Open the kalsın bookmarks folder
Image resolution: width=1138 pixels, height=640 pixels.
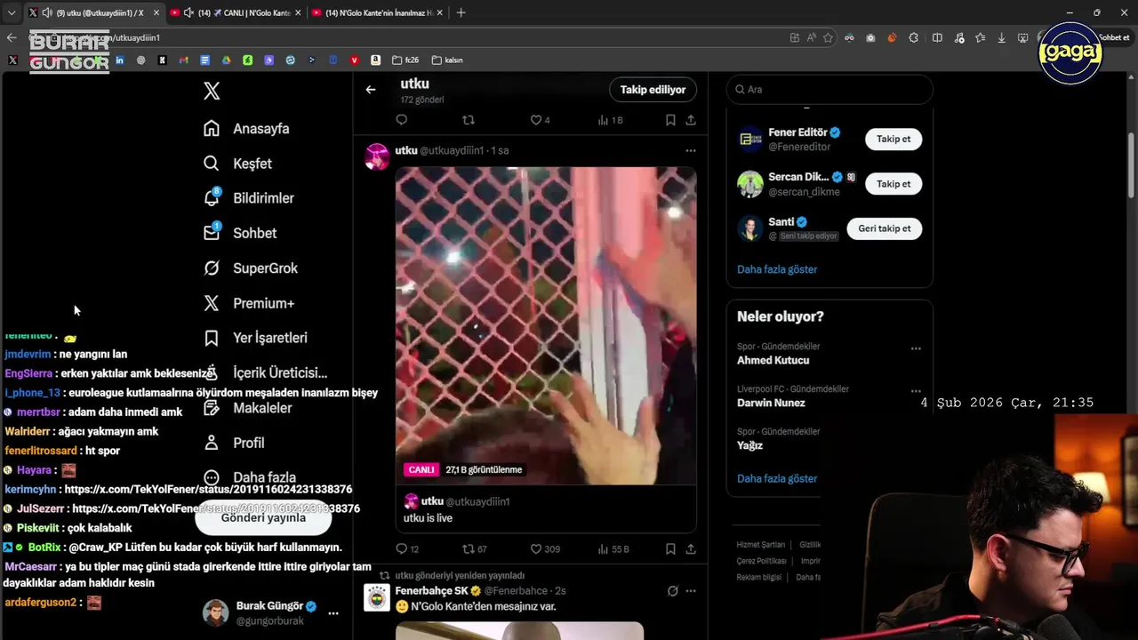(x=447, y=60)
